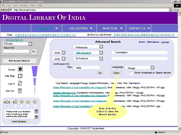
Task: Click the neutral middle feedback face
Action: click(x=22, y=102)
